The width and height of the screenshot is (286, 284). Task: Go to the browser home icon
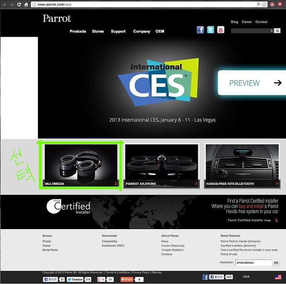coord(26,4)
